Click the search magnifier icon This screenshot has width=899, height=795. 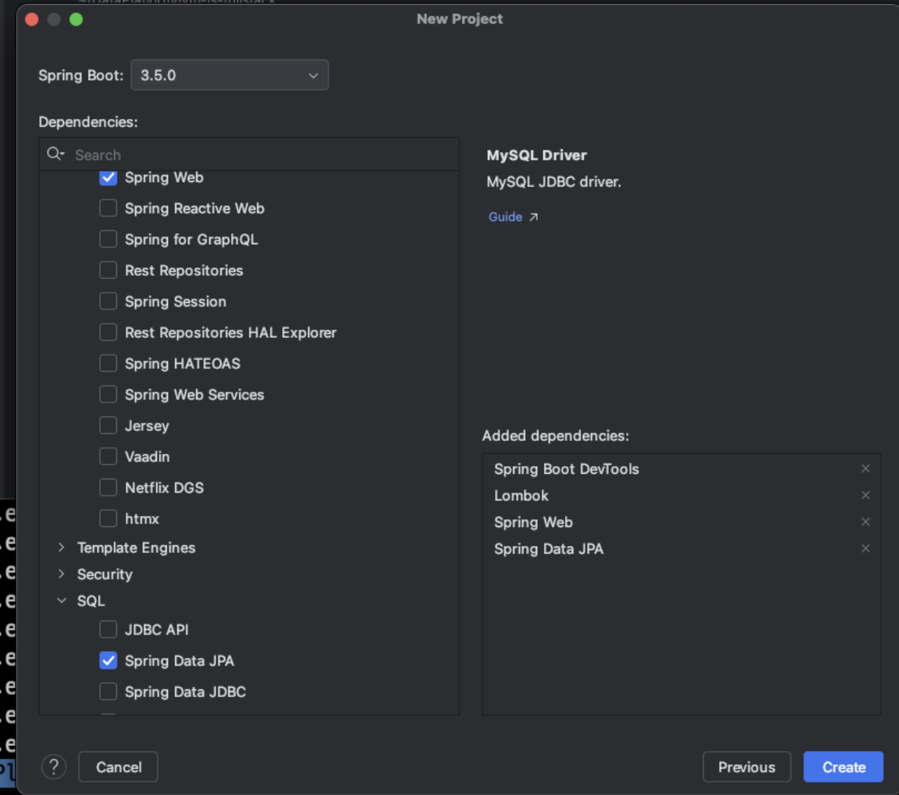pyautogui.click(x=55, y=154)
